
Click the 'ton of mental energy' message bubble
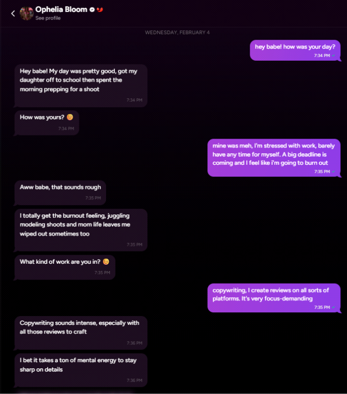point(80,370)
